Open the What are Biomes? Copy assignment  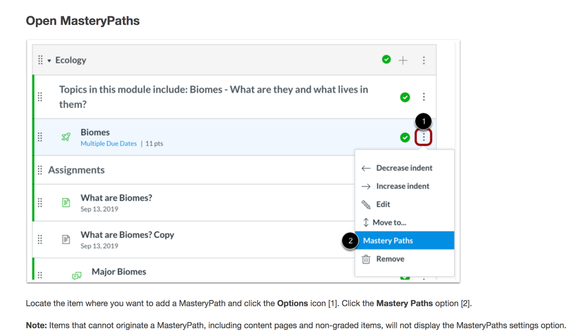pos(127,235)
